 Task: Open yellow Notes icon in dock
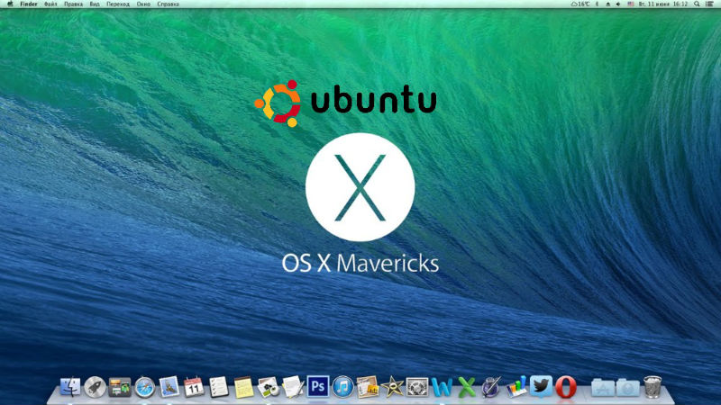243,387
